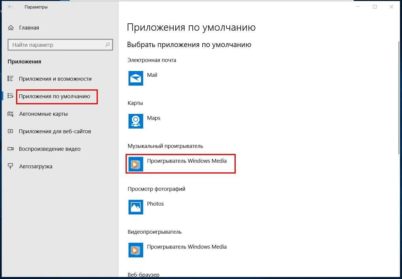Click the Maps app icon
The image size is (402, 279).
(136, 121)
